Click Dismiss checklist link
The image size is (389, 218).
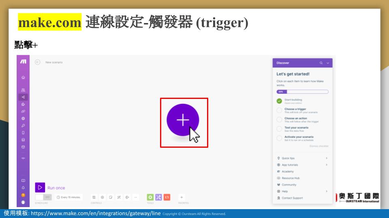click(x=319, y=146)
